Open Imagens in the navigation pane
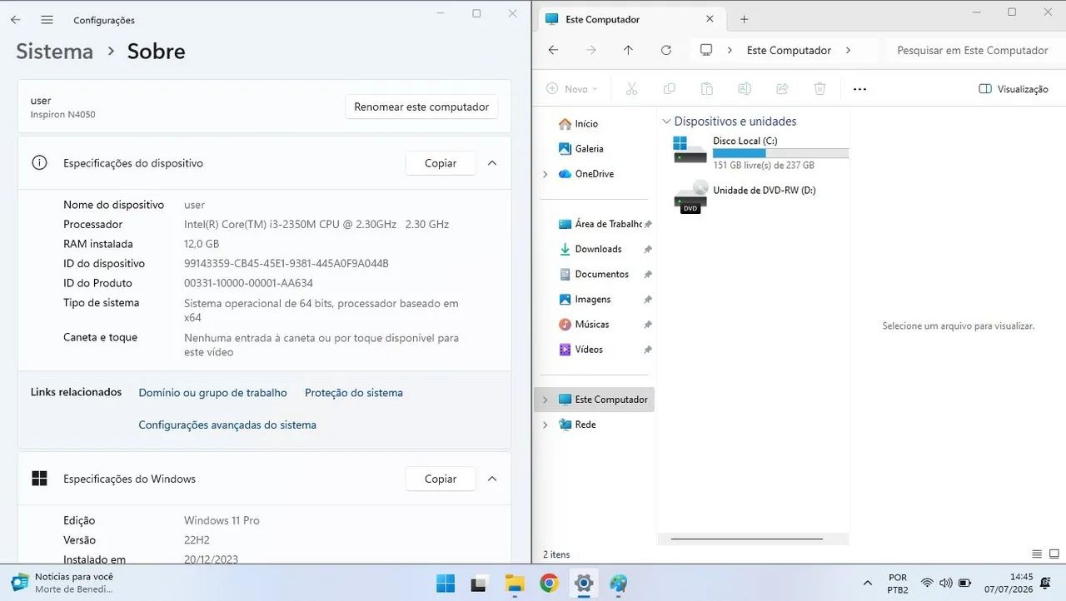1066x601 pixels. (x=594, y=299)
